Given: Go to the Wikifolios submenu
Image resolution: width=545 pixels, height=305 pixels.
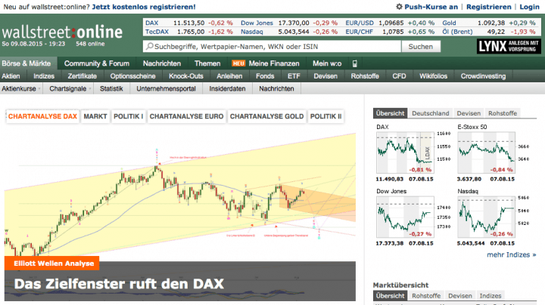Looking at the screenshot, I should (x=433, y=76).
